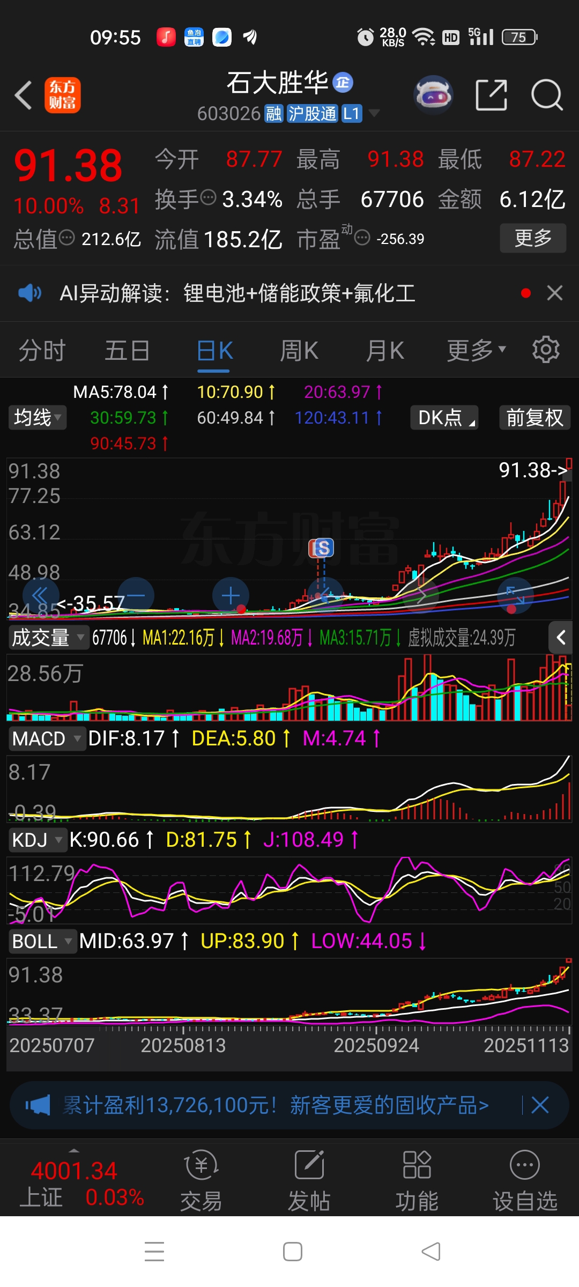Enter fullscreen with shrink-arrows chart button

click(516, 595)
